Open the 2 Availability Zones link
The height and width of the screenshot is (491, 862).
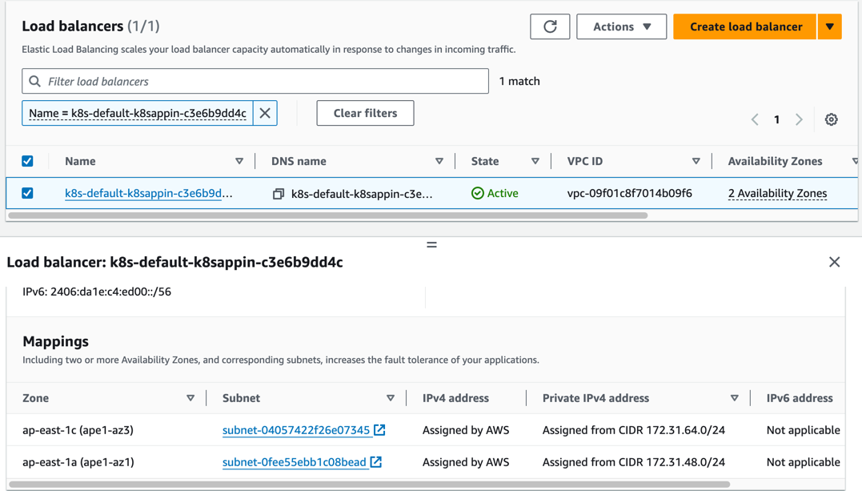(776, 193)
